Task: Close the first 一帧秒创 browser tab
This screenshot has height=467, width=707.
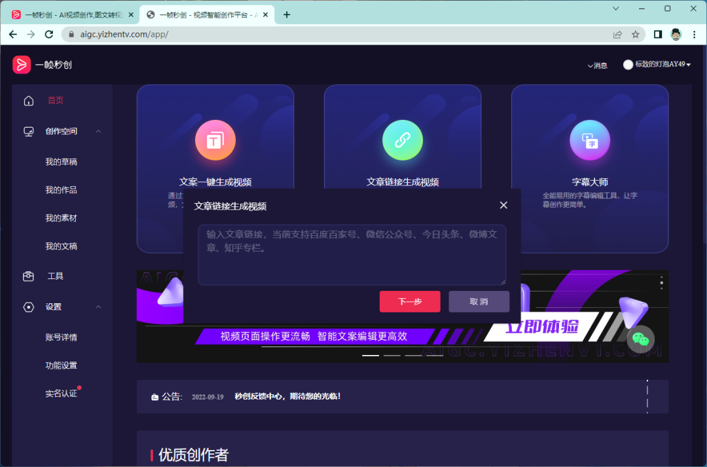Action: pos(131,14)
